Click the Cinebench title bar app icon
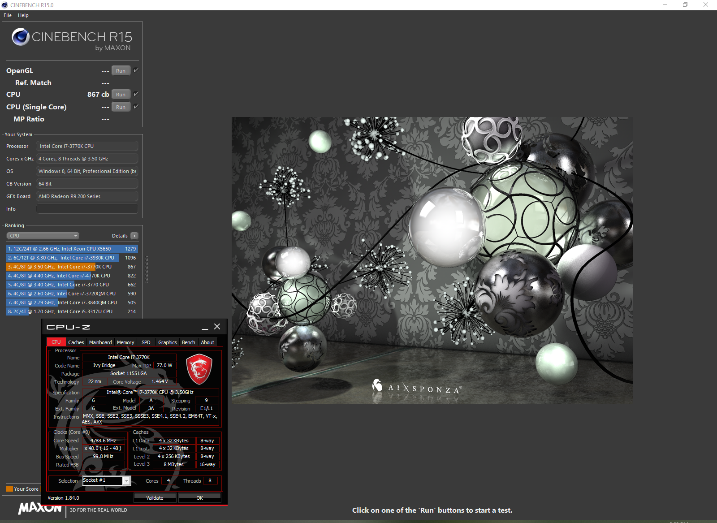Image resolution: width=717 pixels, height=523 pixels. (4, 5)
